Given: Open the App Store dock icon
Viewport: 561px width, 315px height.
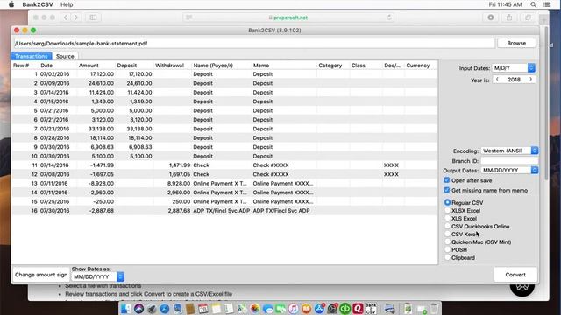Looking at the screenshot, I should 319,309.
